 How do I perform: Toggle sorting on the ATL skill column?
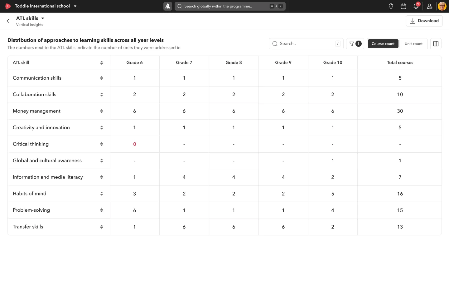[101, 62]
